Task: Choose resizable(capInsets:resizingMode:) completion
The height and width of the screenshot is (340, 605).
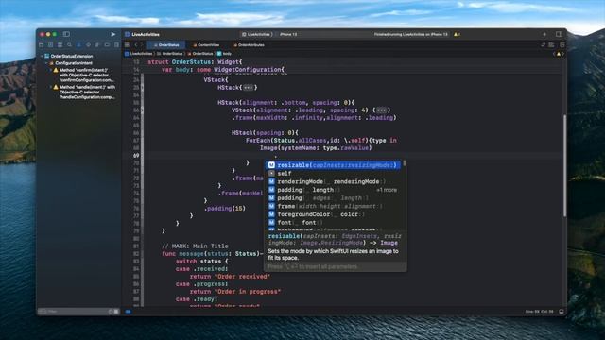Action: point(333,165)
